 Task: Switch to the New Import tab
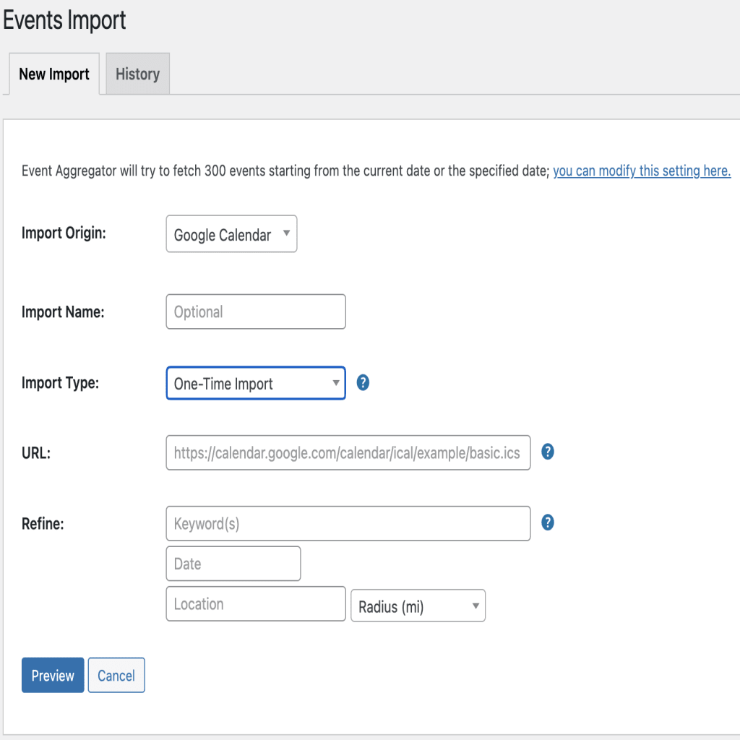click(54, 74)
